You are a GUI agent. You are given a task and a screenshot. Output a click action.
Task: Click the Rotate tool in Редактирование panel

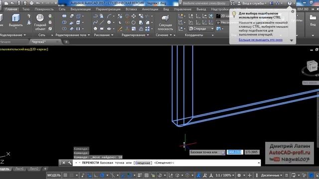coord(134,22)
